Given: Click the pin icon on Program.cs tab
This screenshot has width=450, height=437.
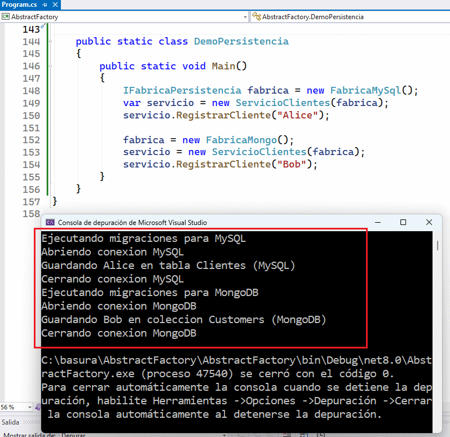Looking at the screenshot, I should tap(45, 4).
